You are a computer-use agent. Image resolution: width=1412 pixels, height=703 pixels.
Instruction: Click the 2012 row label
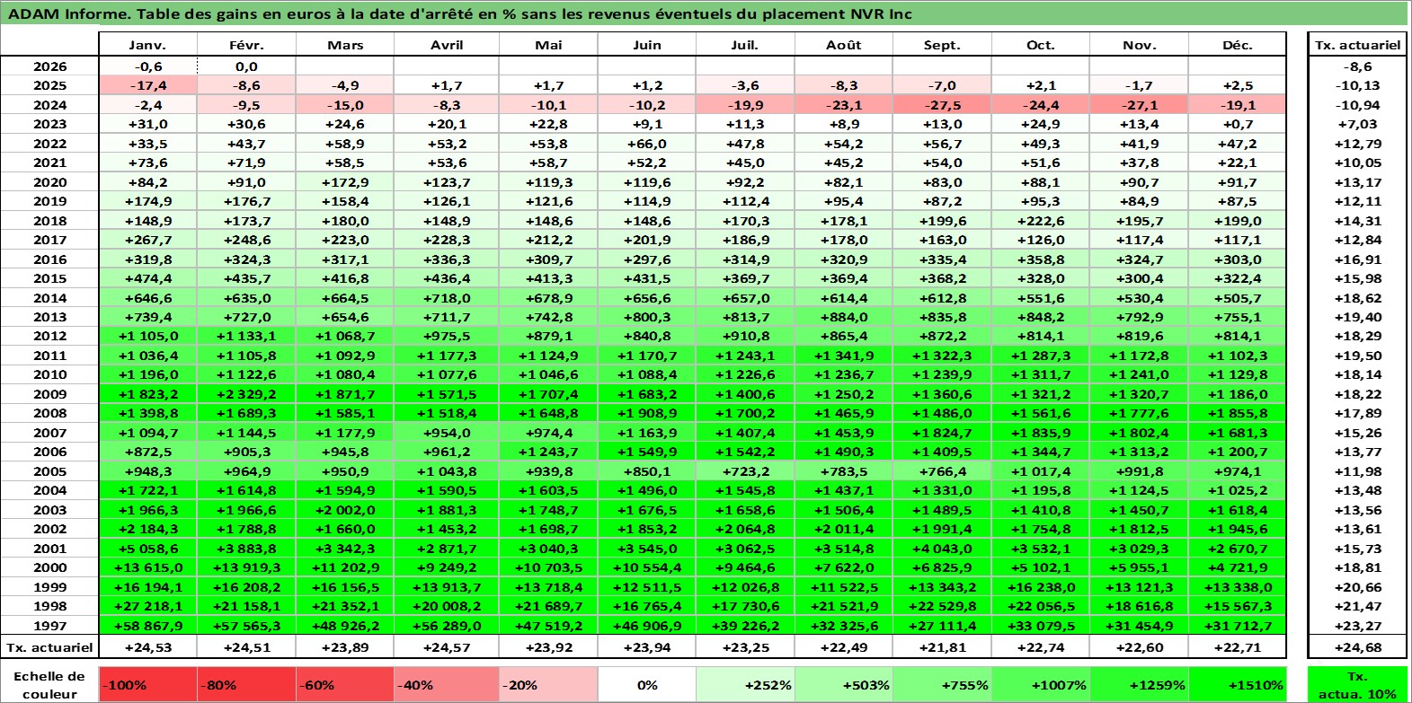tap(49, 336)
